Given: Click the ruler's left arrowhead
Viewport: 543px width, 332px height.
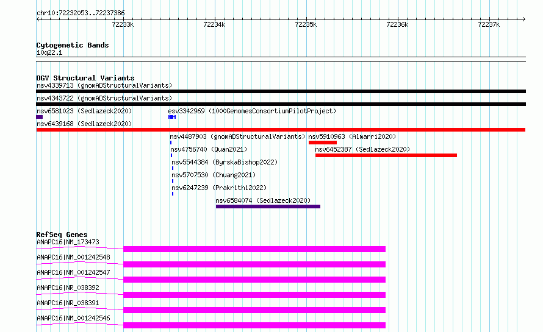Looking at the screenshot, I should (38, 19).
